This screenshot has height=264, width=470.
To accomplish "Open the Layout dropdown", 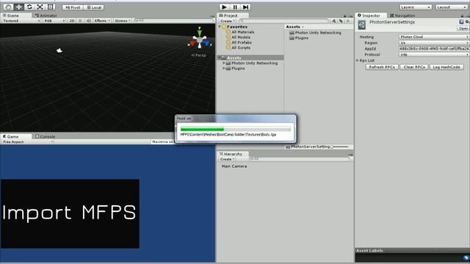I will pyautogui.click(x=451, y=7).
